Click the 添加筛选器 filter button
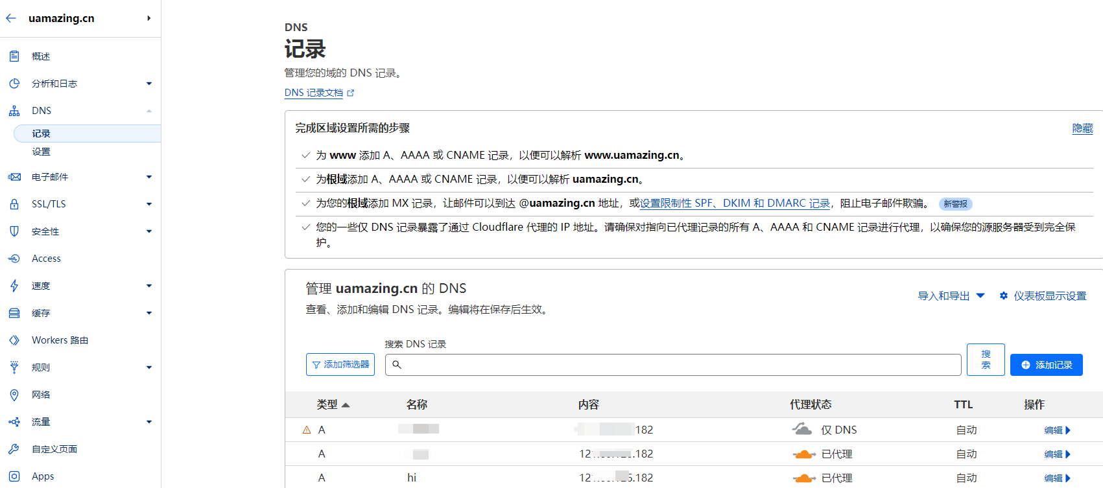Screen dimensions: 1103x488 pyautogui.click(x=340, y=365)
